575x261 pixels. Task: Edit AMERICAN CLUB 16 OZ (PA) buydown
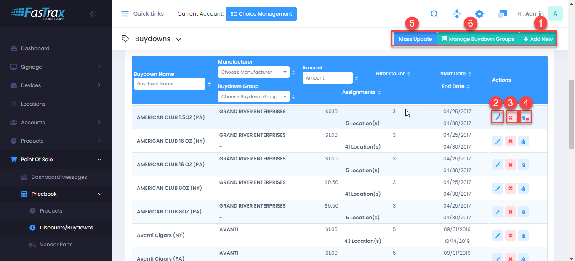point(498,165)
